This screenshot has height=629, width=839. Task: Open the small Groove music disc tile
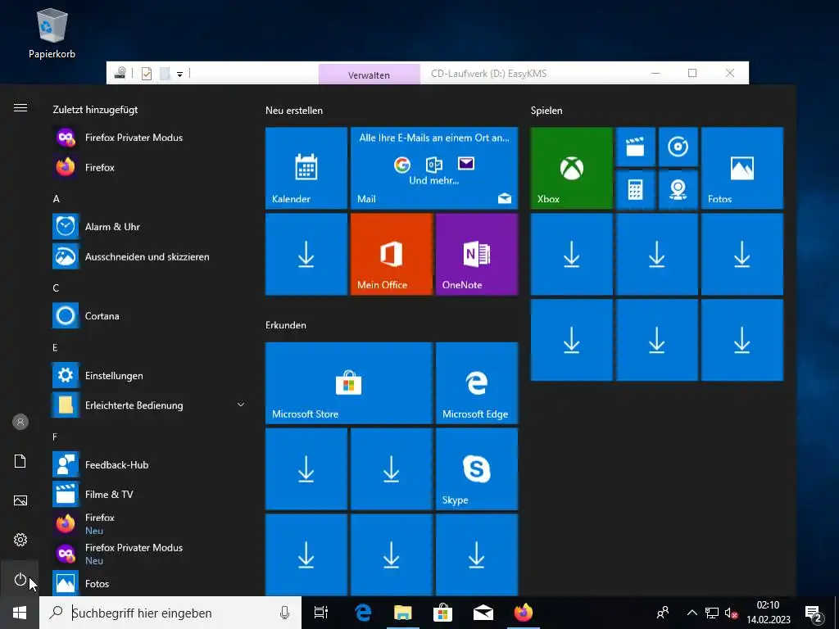(678, 147)
